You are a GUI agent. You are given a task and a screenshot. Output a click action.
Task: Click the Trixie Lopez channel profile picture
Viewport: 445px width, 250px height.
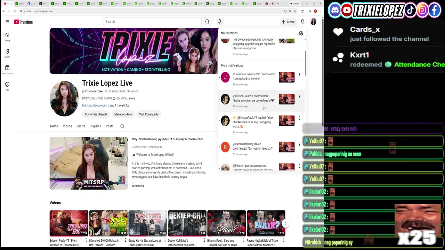[64, 99]
